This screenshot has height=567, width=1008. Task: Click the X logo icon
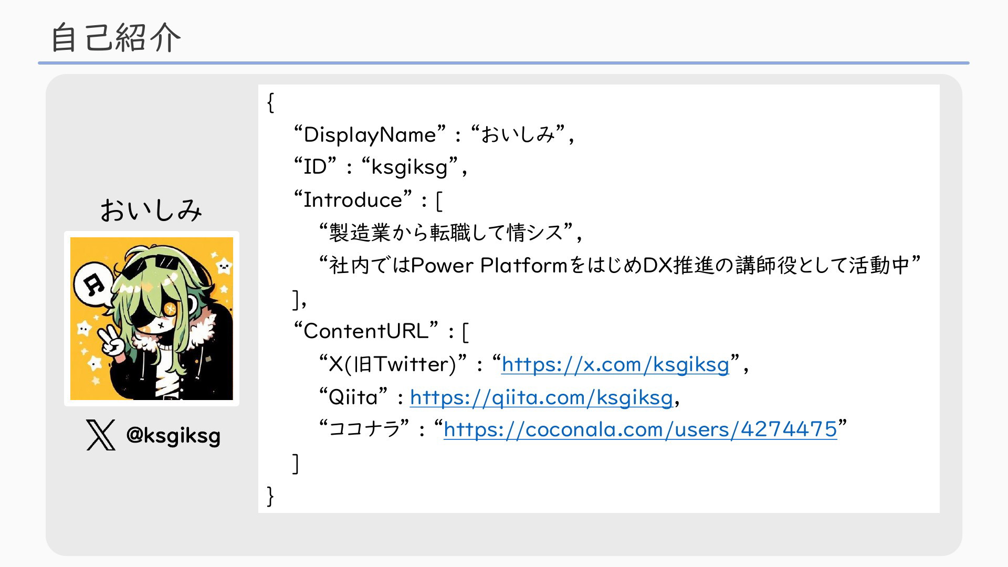tap(101, 435)
